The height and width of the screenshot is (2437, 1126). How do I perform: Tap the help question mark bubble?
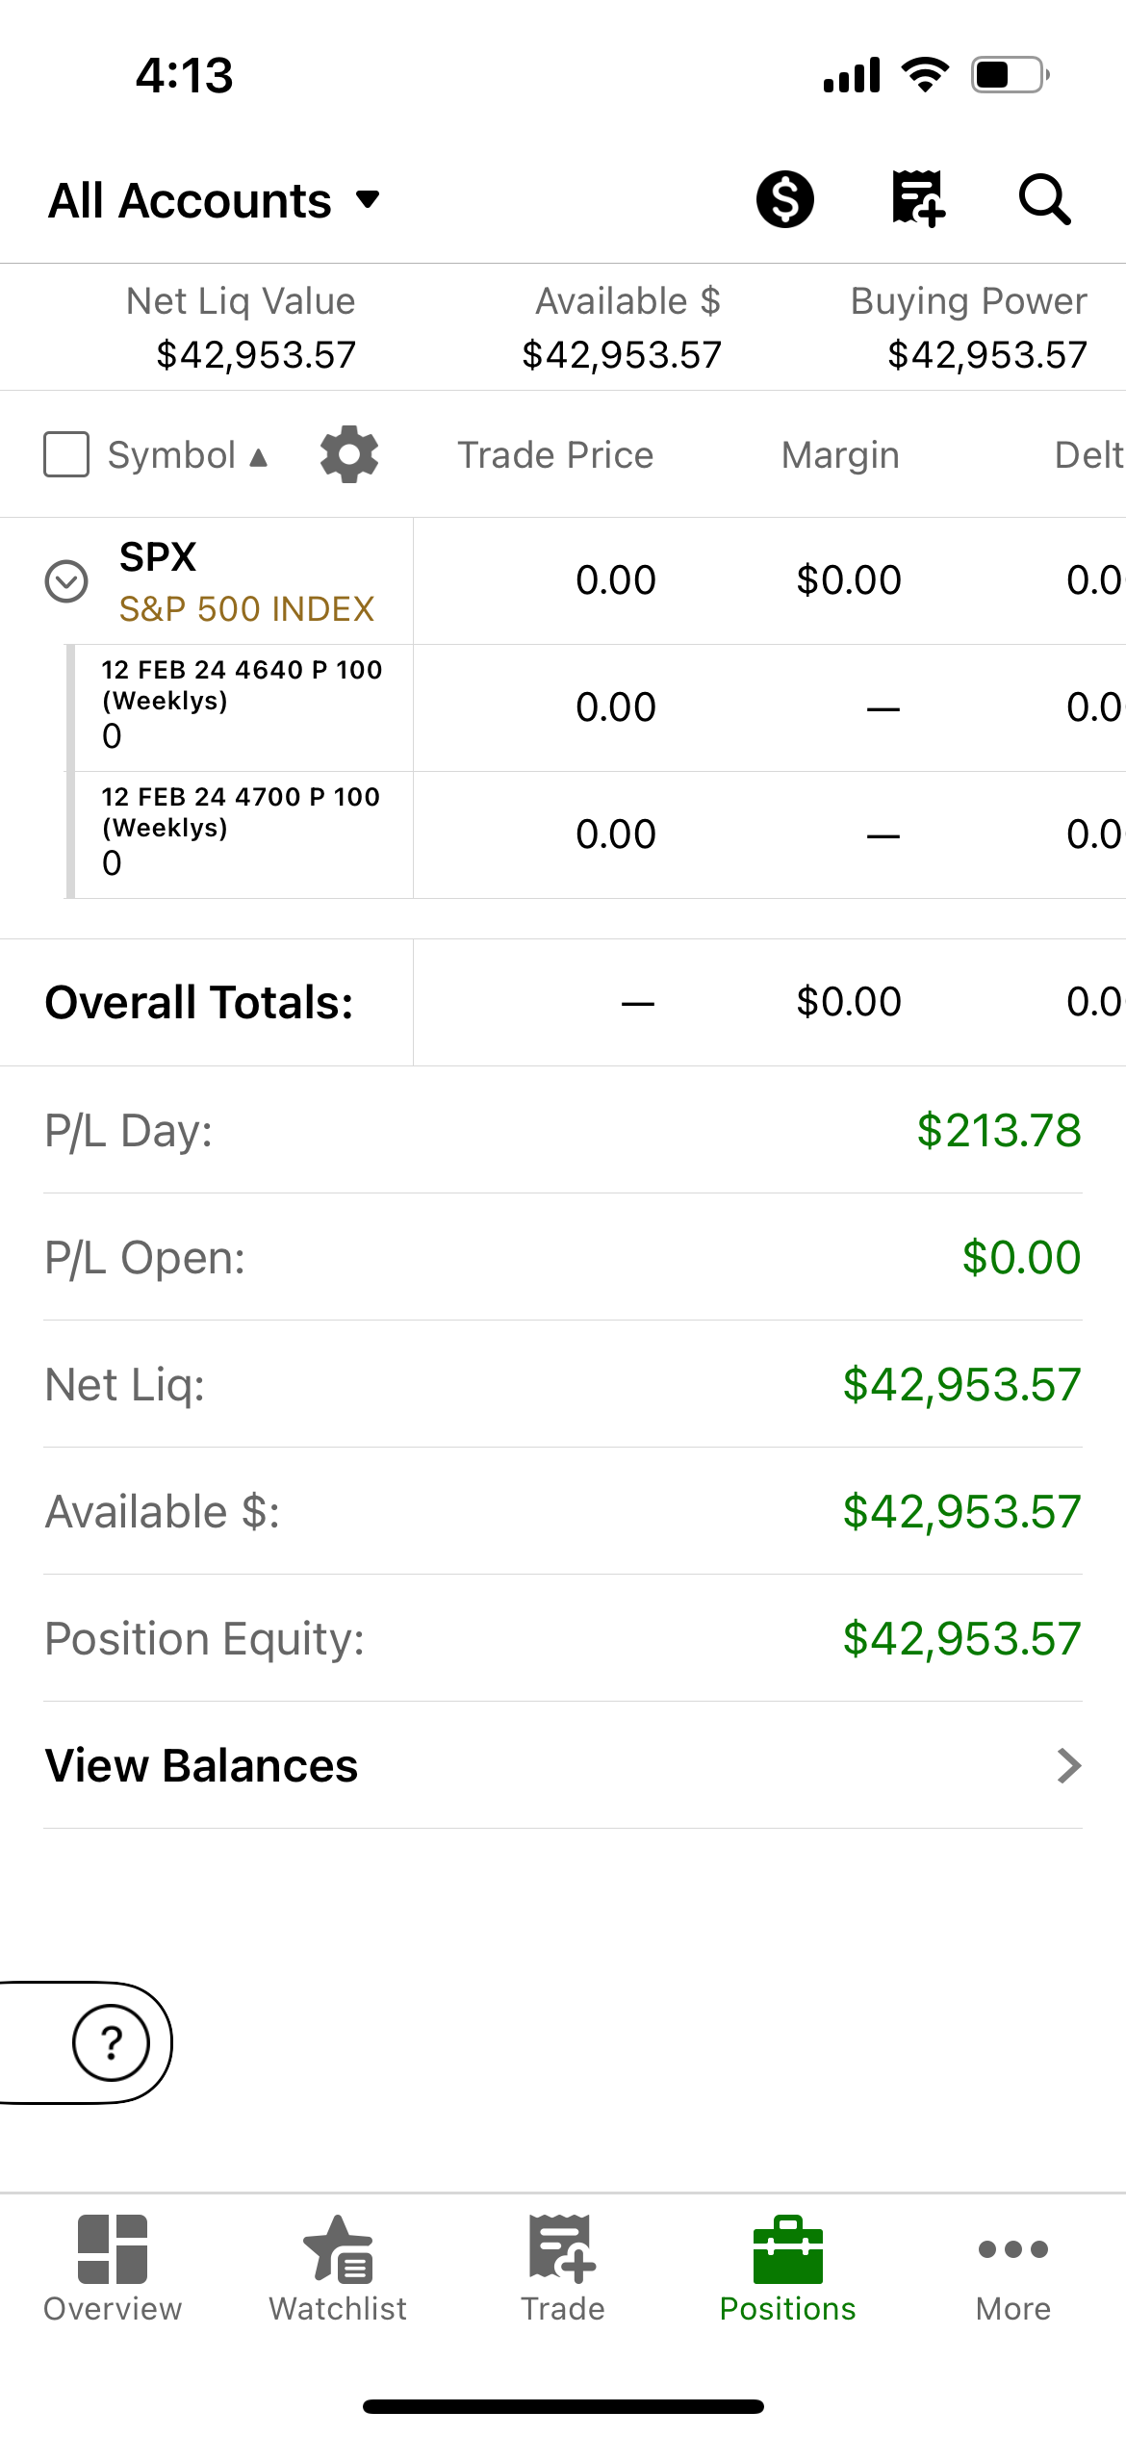pyautogui.click(x=112, y=2042)
